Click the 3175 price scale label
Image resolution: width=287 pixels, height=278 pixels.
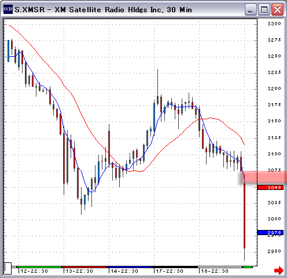(274, 105)
